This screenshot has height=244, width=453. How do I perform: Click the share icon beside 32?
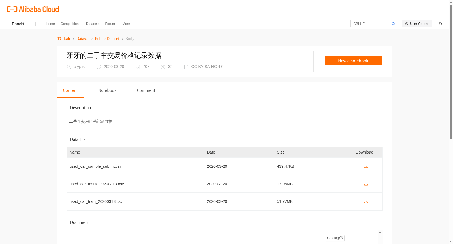click(163, 67)
